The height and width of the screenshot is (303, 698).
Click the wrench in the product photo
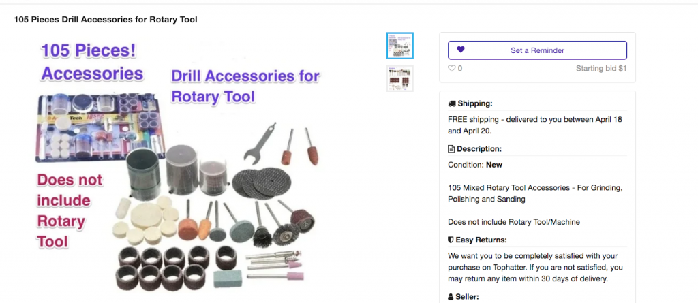[x=260, y=143]
